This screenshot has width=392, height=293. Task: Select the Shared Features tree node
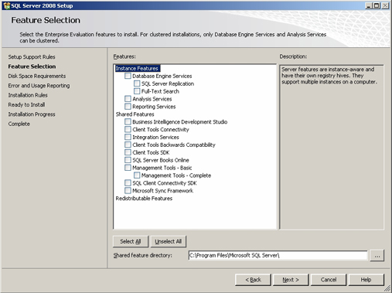135,114
